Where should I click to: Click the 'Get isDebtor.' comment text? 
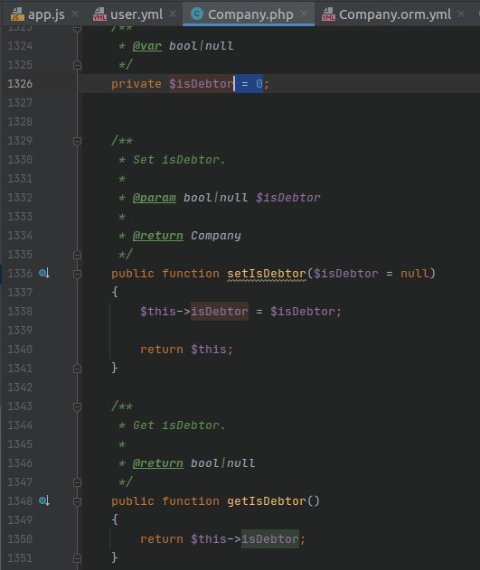(179, 425)
